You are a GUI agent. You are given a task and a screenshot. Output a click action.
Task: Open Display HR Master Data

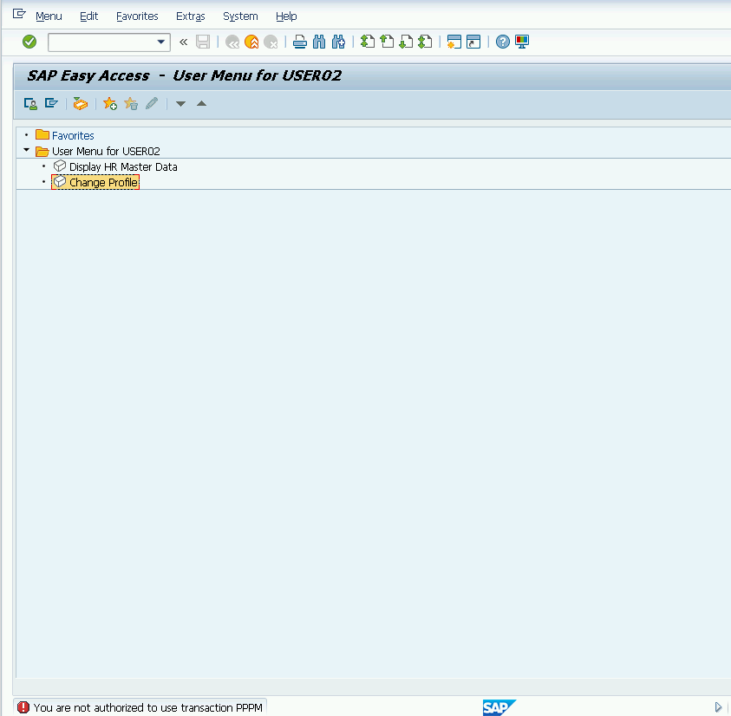(x=126, y=166)
